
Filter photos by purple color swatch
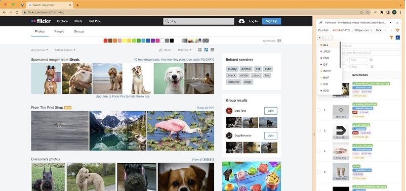[153, 40]
